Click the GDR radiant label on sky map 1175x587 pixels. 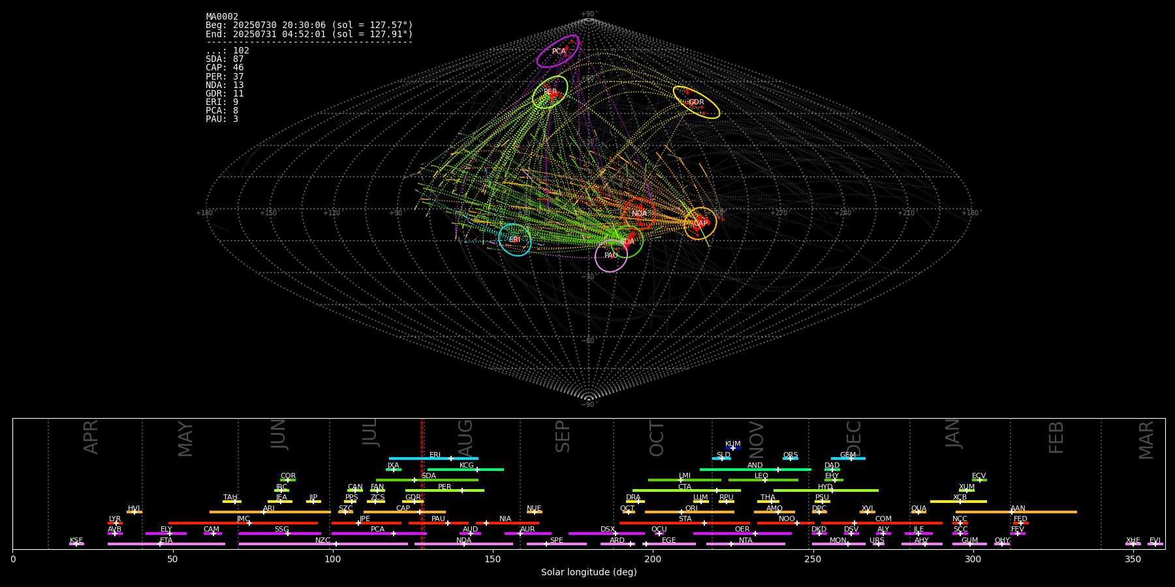[697, 102]
